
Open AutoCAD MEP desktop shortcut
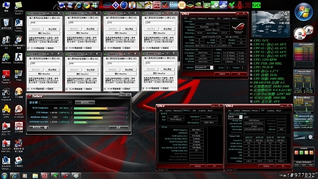tap(6, 146)
